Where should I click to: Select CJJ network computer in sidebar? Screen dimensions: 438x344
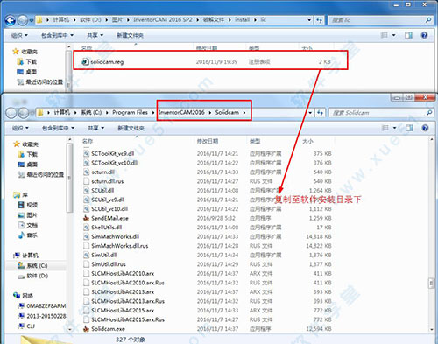pos(26,326)
